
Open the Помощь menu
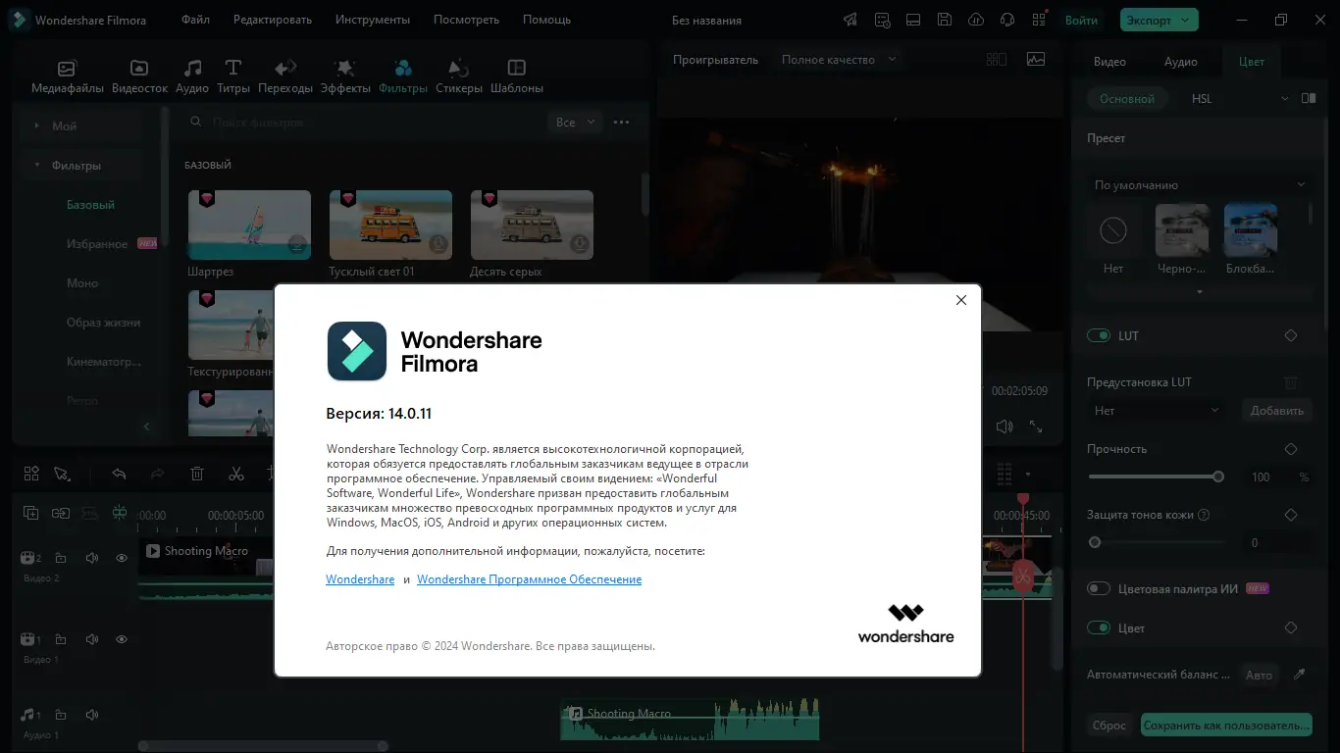click(546, 20)
